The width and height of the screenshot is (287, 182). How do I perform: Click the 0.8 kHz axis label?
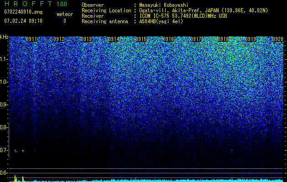[x=4, y=127]
